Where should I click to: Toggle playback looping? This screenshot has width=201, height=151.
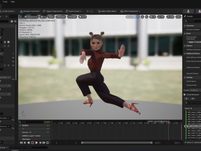[x=47, y=143]
